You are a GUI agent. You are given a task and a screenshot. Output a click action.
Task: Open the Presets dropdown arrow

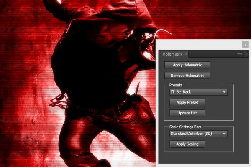[224, 92]
